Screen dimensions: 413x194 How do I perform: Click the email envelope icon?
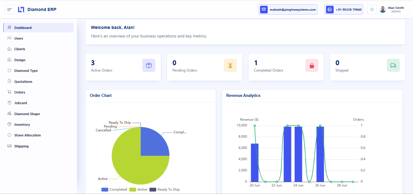click(264, 9)
